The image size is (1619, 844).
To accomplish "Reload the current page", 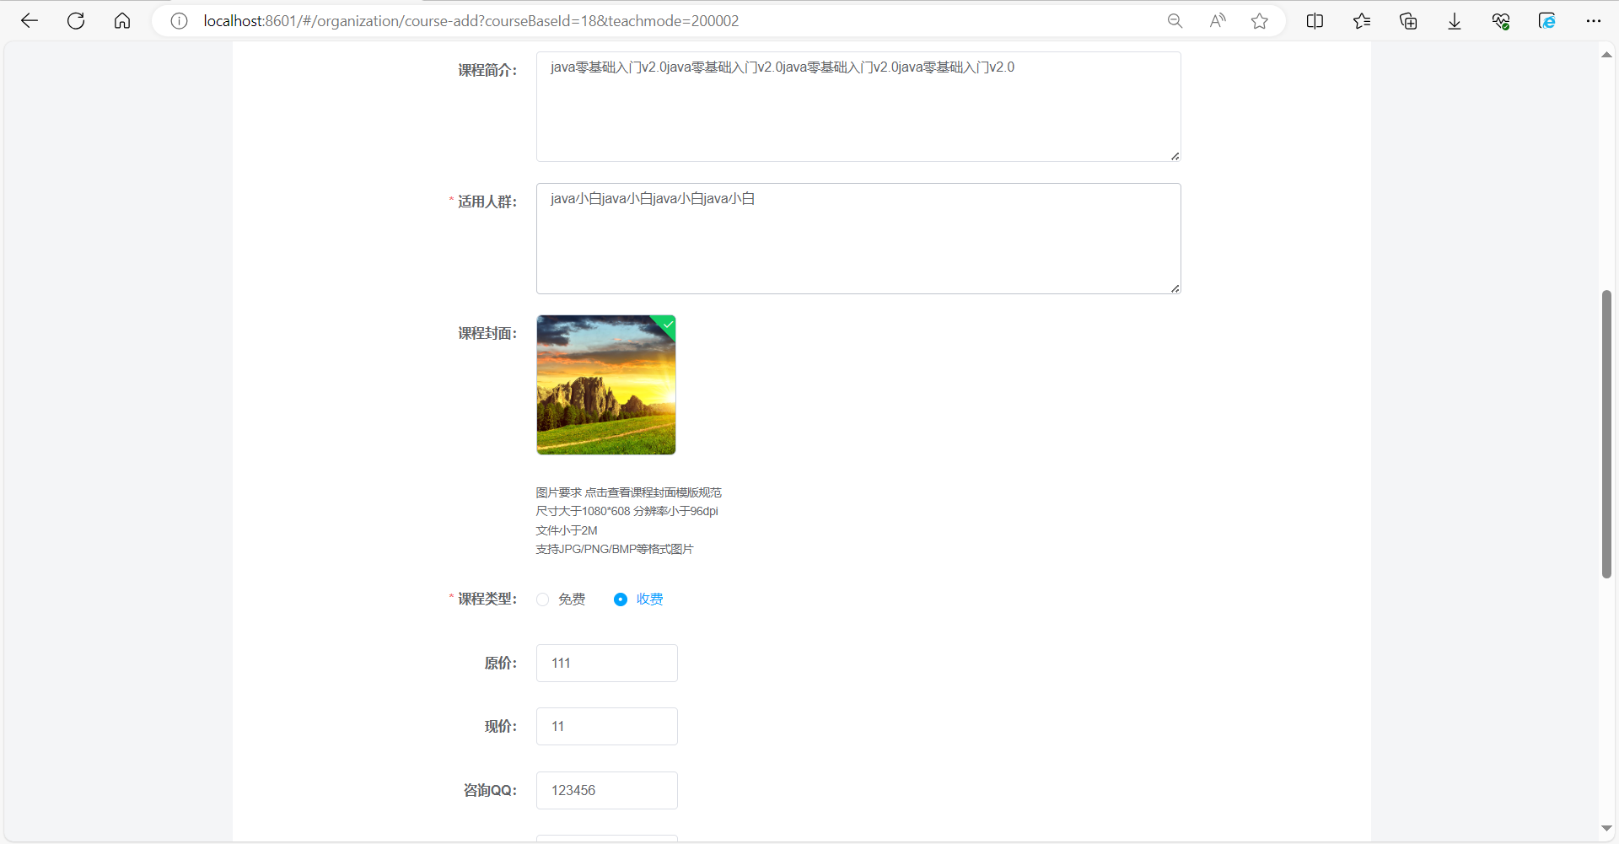I will point(76,21).
